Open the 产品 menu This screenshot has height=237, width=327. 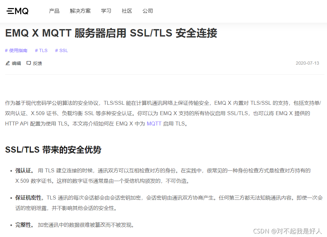click(54, 11)
